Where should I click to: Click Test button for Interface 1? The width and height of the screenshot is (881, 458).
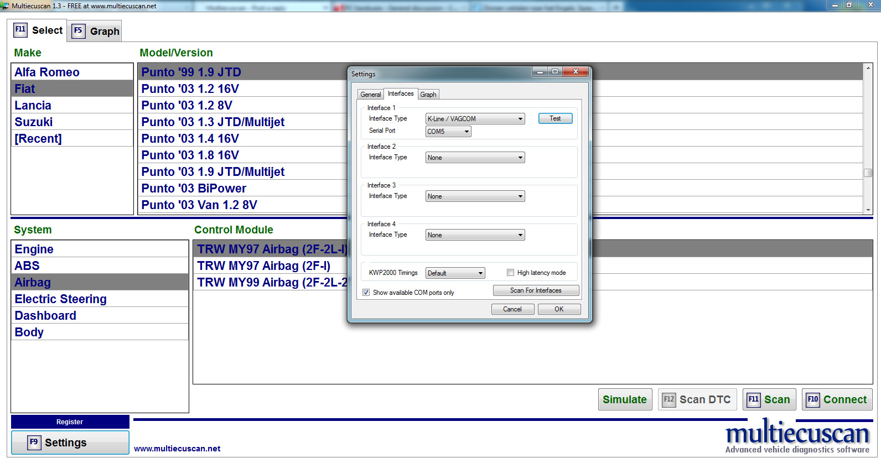(555, 118)
